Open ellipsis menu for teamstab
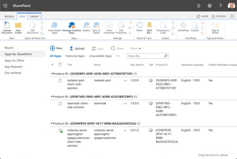 coord(125,104)
